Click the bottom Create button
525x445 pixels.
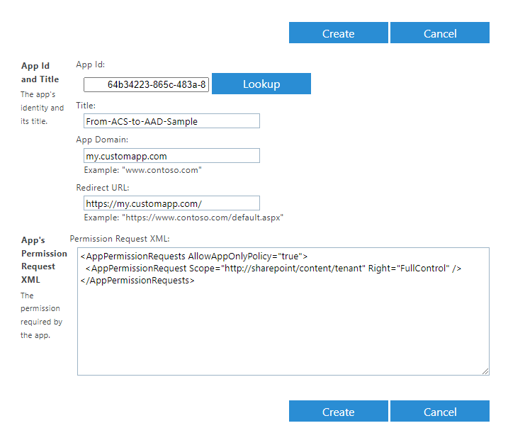[x=338, y=411]
